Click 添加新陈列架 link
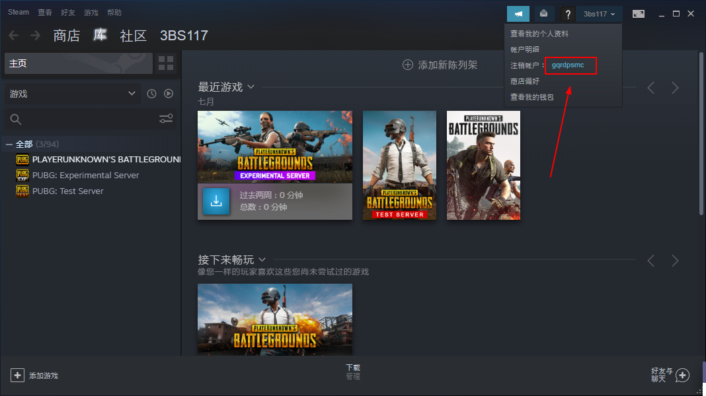Image resolution: width=706 pixels, height=396 pixels. coord(448,65)
